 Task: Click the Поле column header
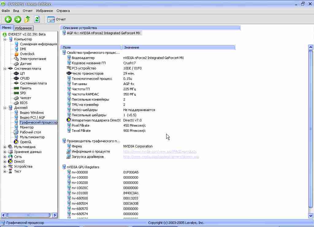(x=91, y=47)
